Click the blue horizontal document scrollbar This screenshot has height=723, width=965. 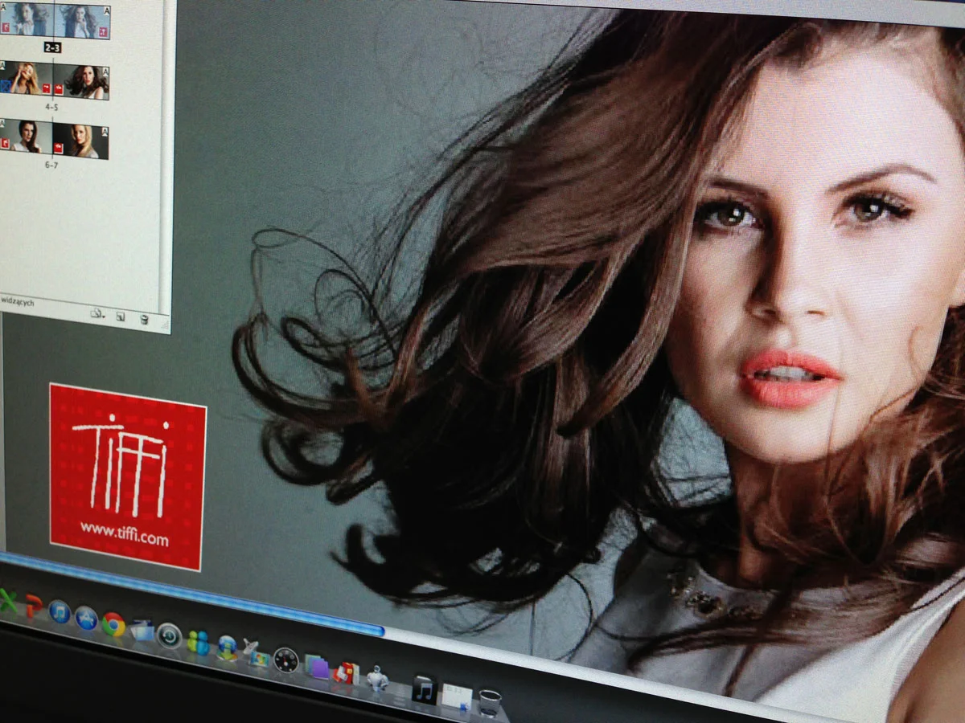(191, 595)
